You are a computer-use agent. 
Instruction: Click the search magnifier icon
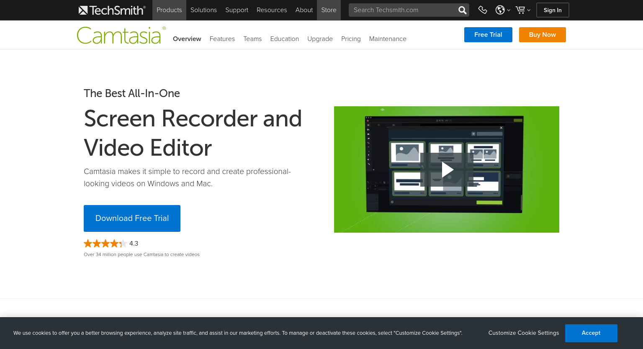click(x=462, y=10)
